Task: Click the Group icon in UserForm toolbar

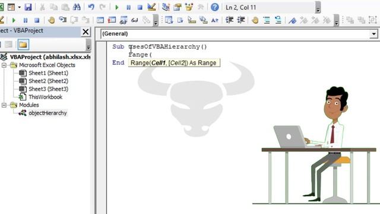Action: (x=373, y=20)
